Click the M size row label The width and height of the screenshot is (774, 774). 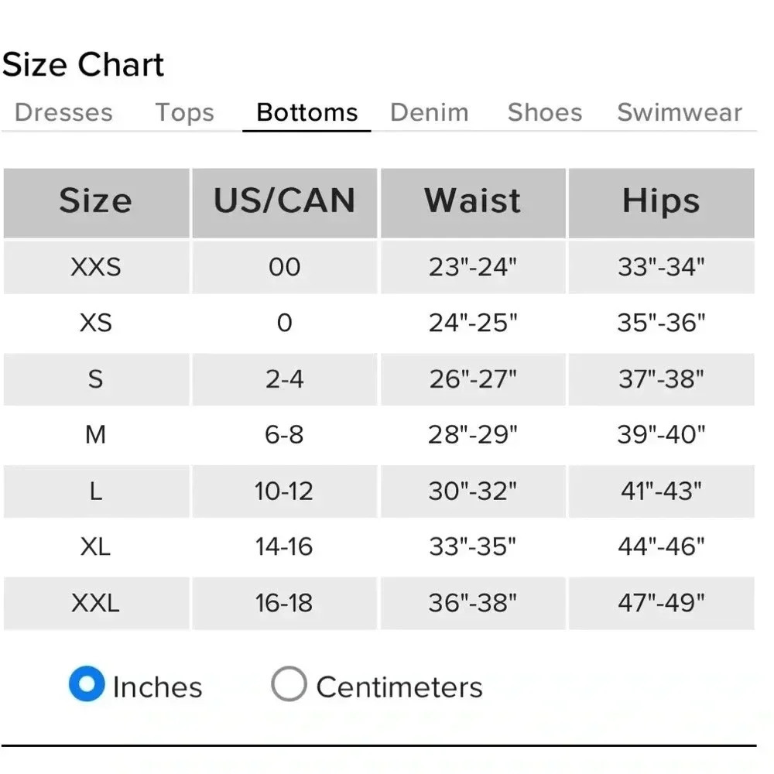(96, 435)
